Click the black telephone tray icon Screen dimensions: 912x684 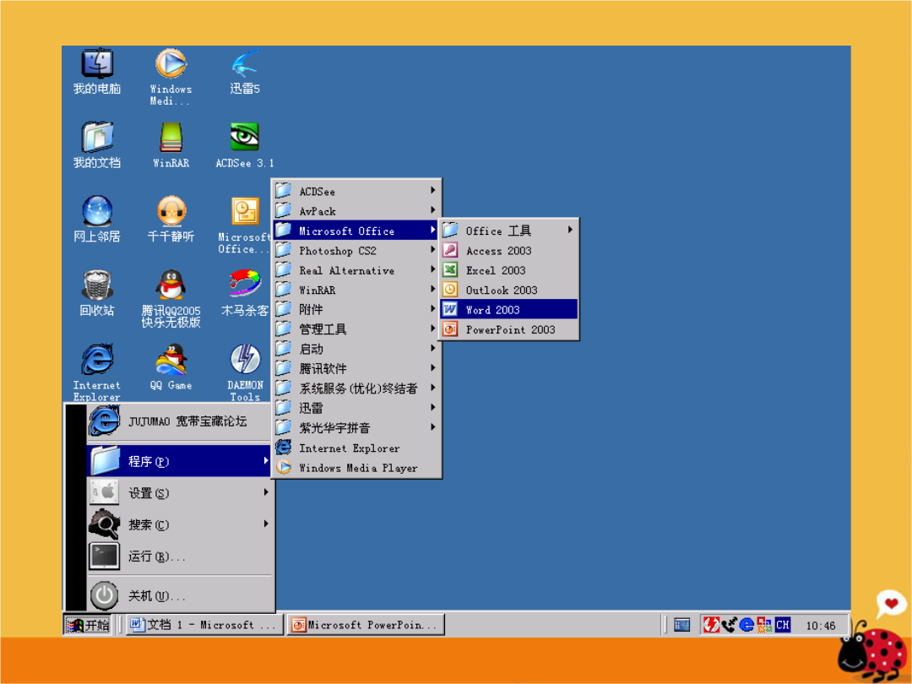tap(729, 625)
